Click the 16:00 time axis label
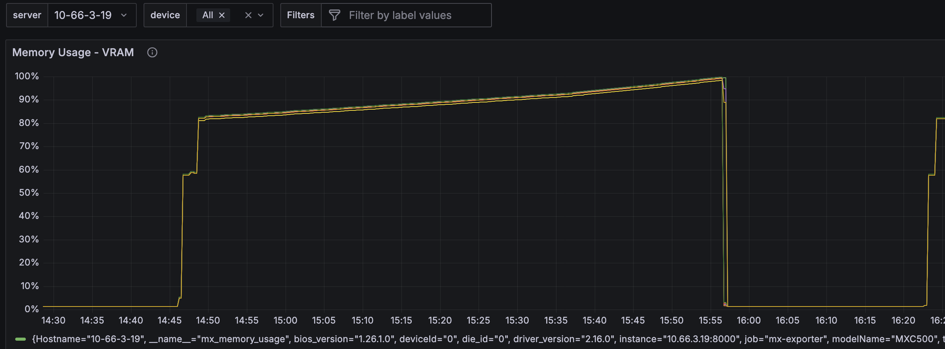 click(x=749, y=321)
